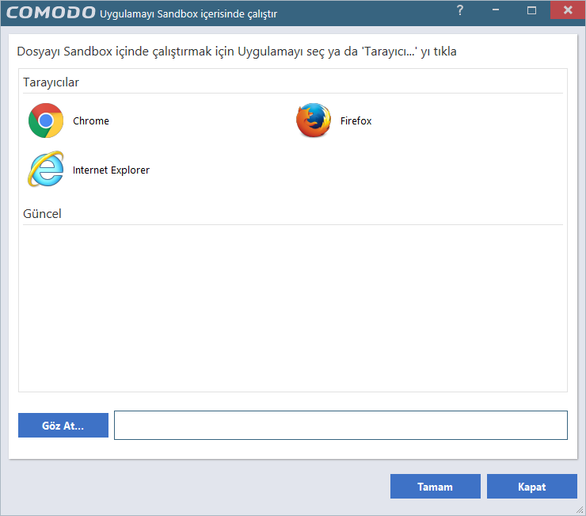Click the Tarayıcılar section heading
This screenshot has width=586, height=516.
51,82
